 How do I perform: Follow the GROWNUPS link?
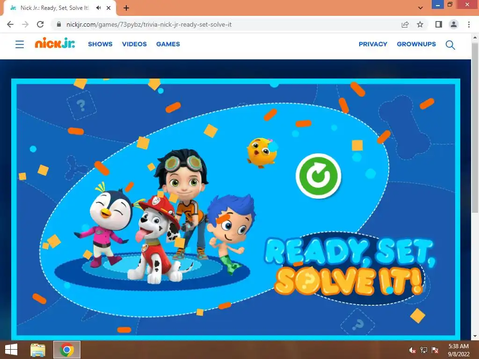click(x=416, y=44)
